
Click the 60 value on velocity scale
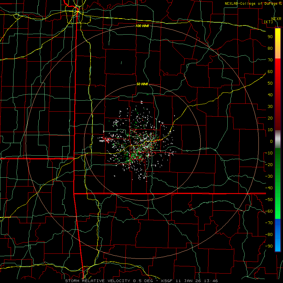pyautogui.click(x=270, y=71)
